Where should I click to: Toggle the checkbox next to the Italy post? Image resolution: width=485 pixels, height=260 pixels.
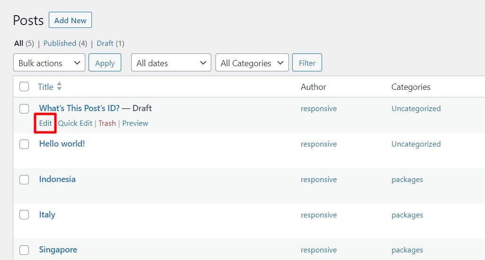coord(24,215)
